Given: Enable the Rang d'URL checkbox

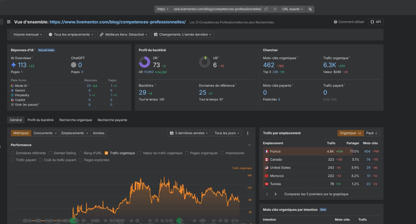Looking at the screenshot, I should (80, 153).
